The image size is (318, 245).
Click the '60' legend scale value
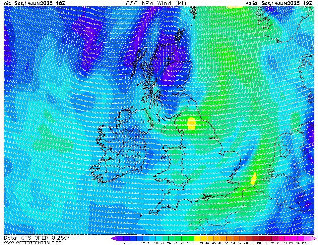pyautogui.click(x=246, y=243)
